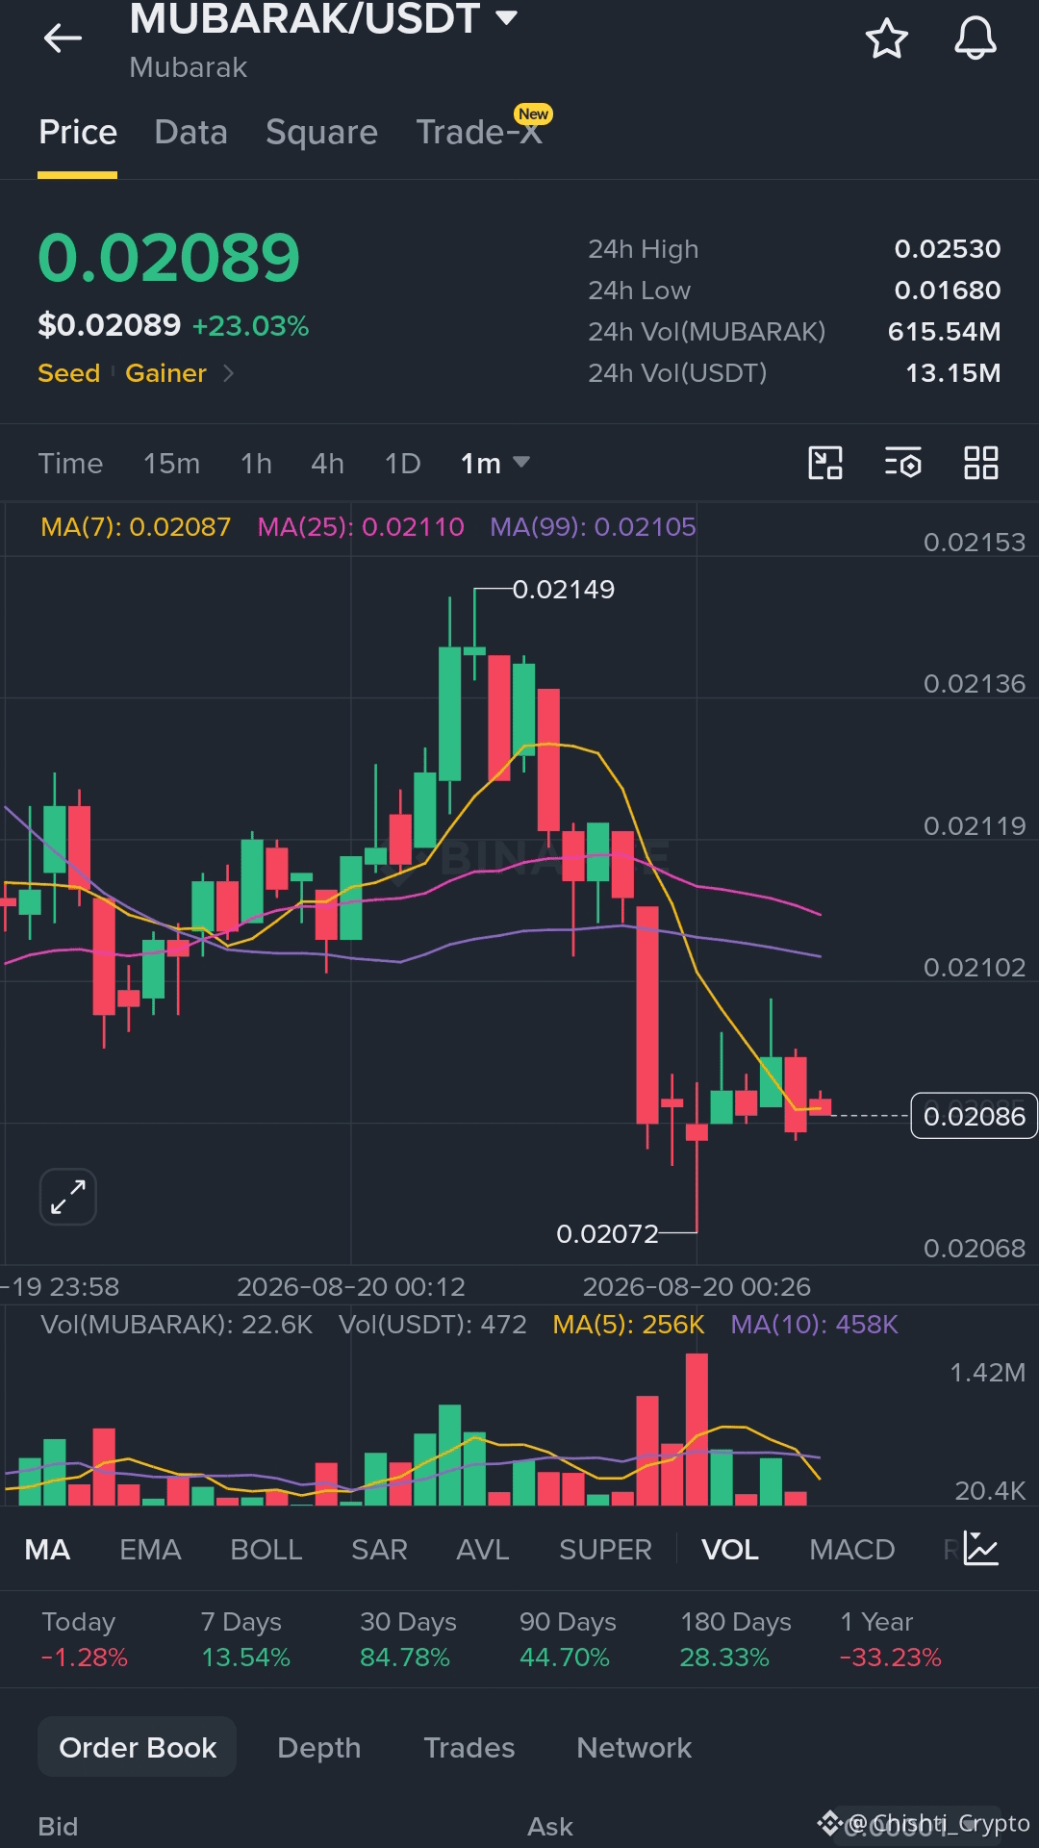Tap the Vol(MUBARAK): 22.6K readout
Screen dimensions: 1039x1848
[177, 1325]
